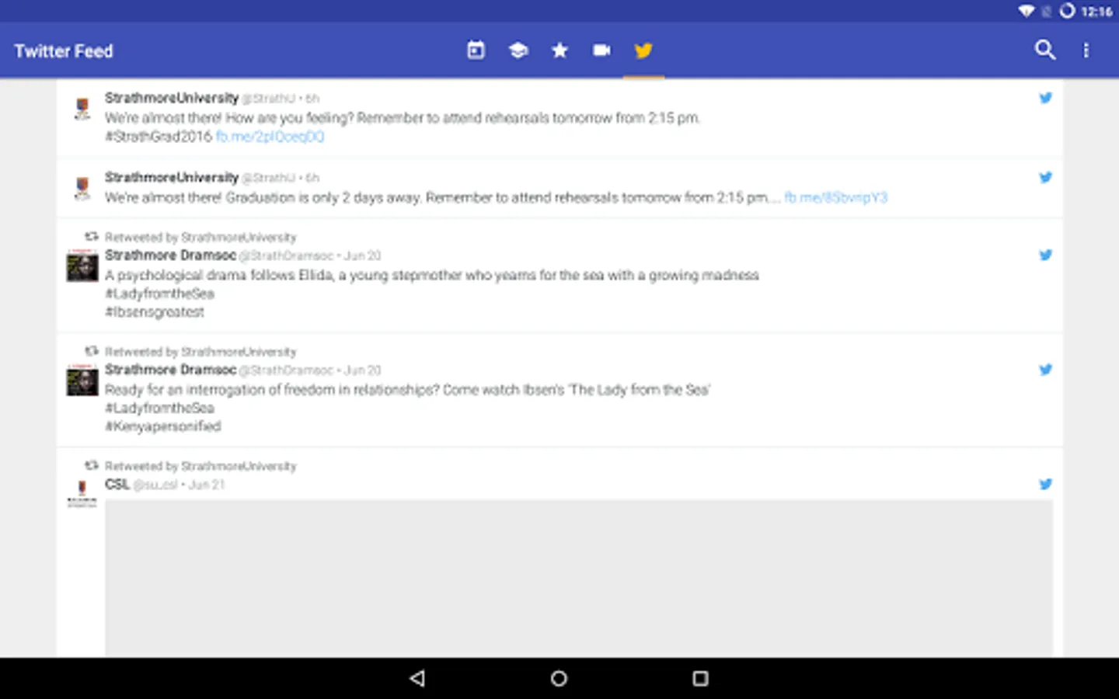Open the overflow menu (three dots)
The height and width of the screenshot is (699, 1119).
tap(1086, 50)
